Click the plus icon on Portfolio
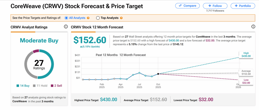 click(236, 6)
